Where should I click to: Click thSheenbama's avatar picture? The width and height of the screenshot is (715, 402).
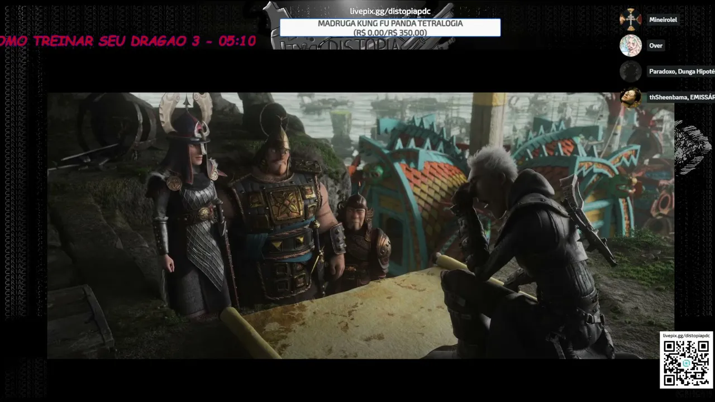pyautogui.click(x=631, y=97)
